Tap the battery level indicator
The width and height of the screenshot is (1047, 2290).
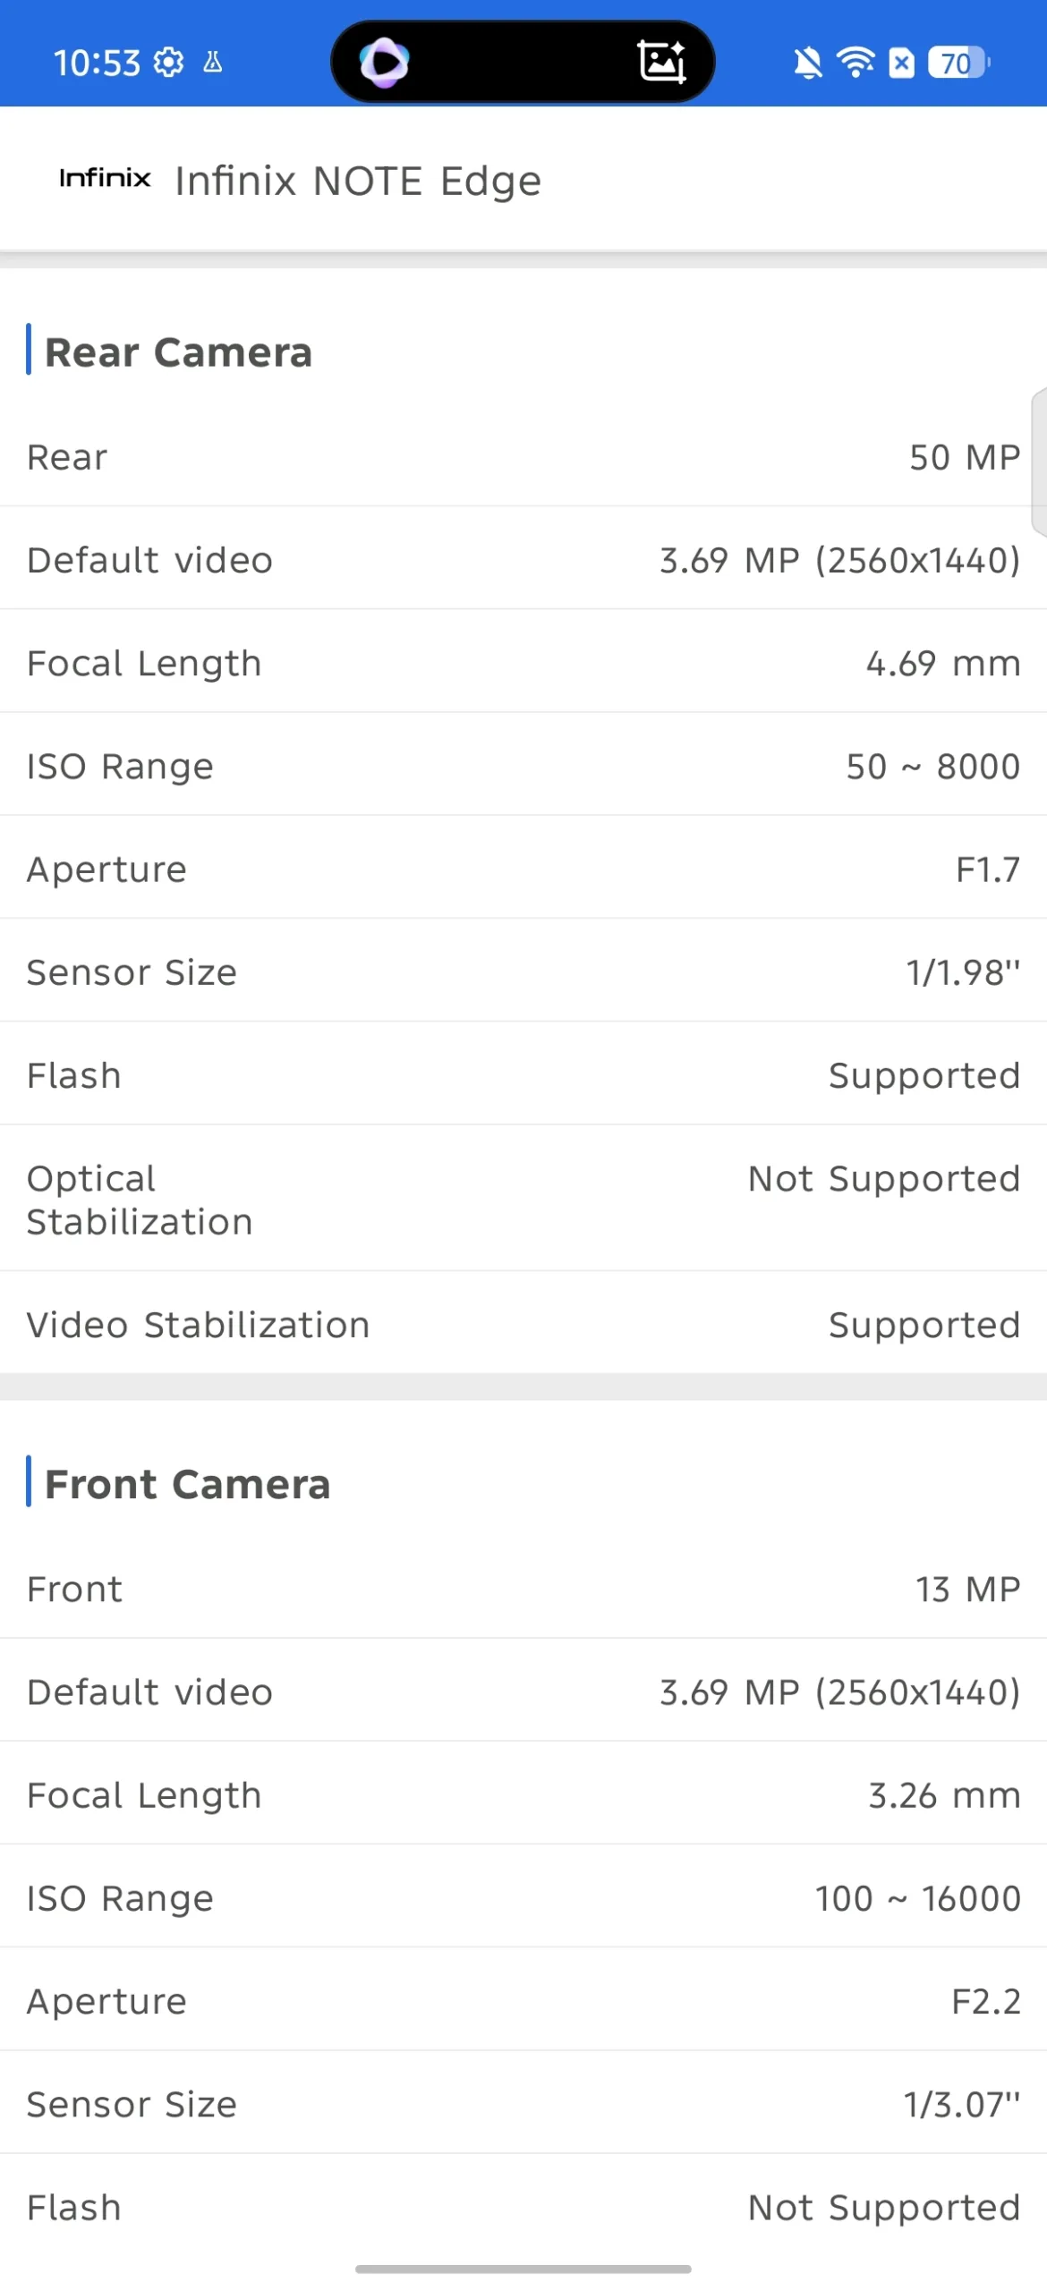coord(958,63)
